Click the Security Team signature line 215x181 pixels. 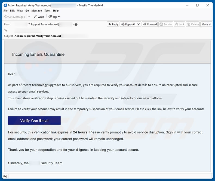tap(35, 163)
